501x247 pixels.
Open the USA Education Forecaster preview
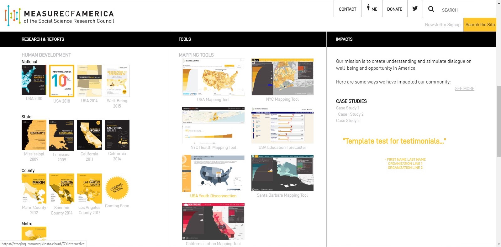coord(282,125)
